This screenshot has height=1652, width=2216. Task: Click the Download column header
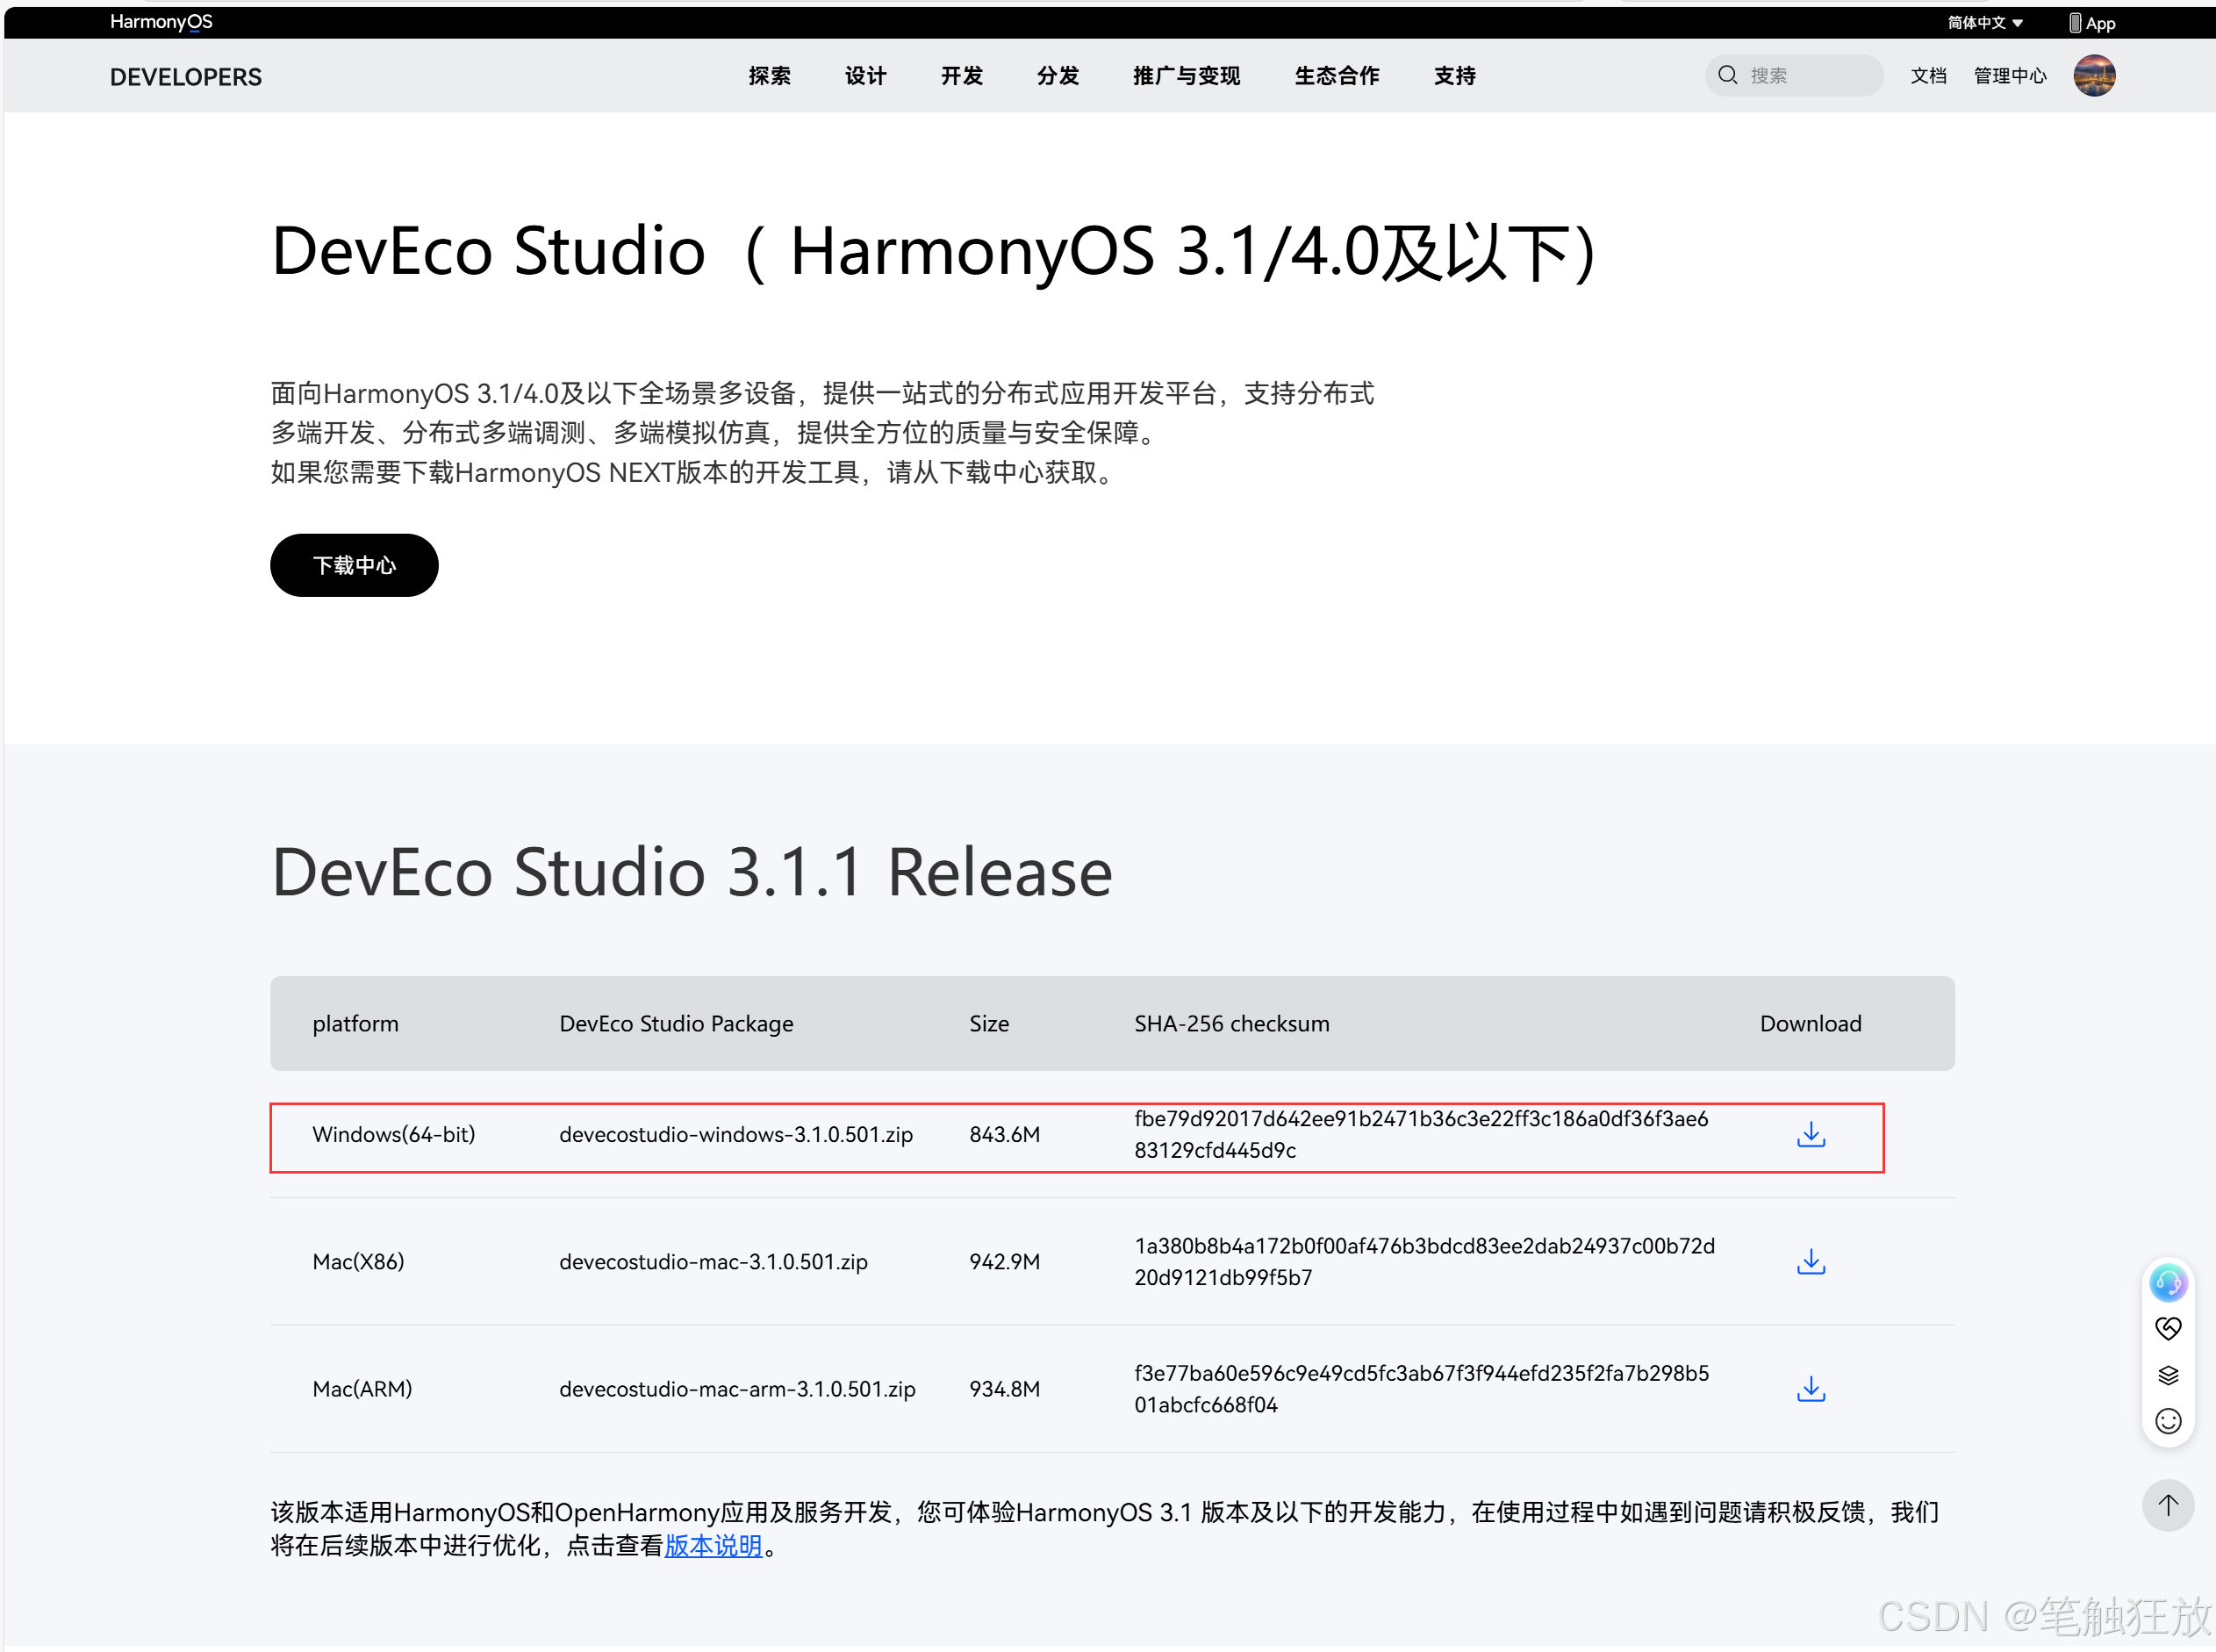1811,1024
